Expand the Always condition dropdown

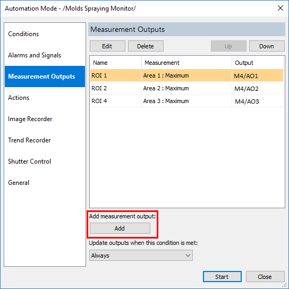click(x=141, y=256)
